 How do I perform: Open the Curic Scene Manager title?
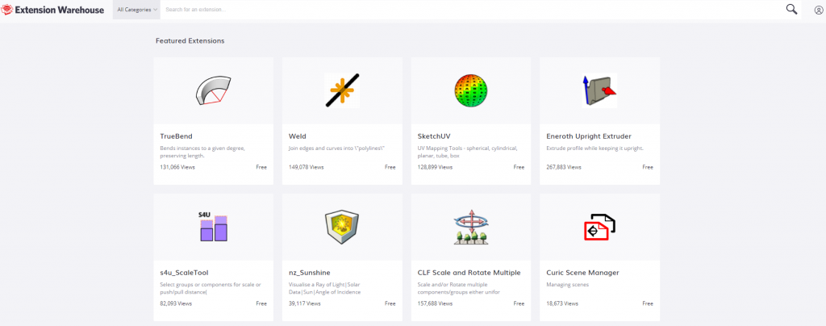[x=582, y=272]
